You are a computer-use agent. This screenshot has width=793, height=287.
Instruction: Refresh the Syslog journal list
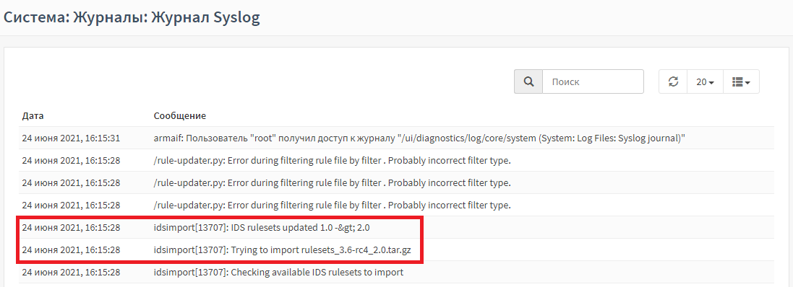[673, 81]
